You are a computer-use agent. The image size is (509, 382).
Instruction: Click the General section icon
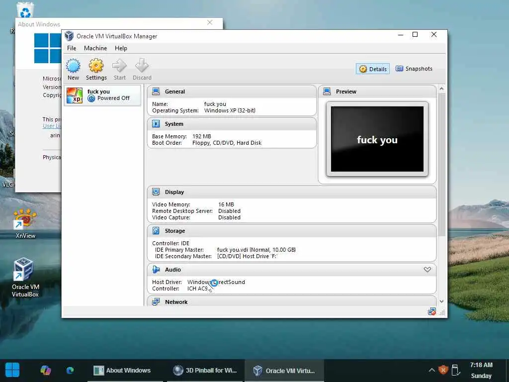156,92
